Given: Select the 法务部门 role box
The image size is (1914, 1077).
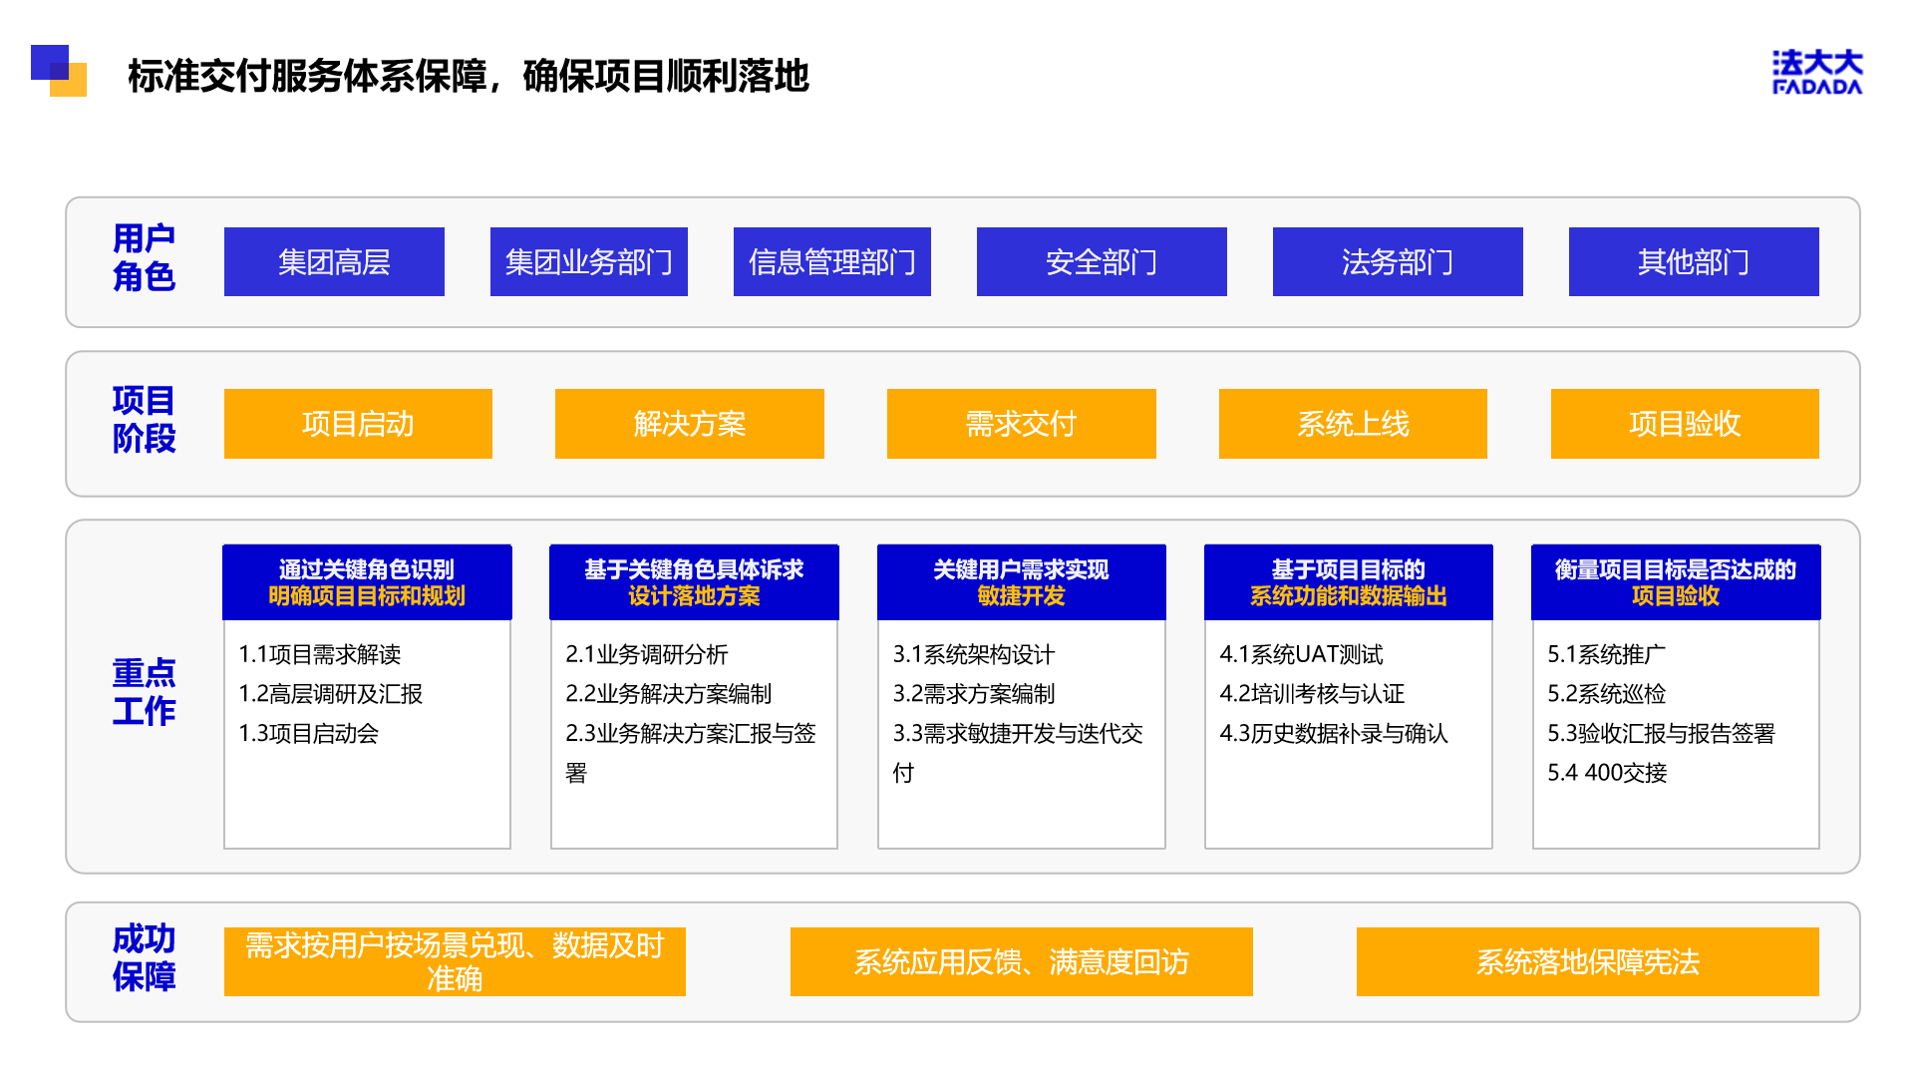Looking at the screenshot, I should point(1398,261).
